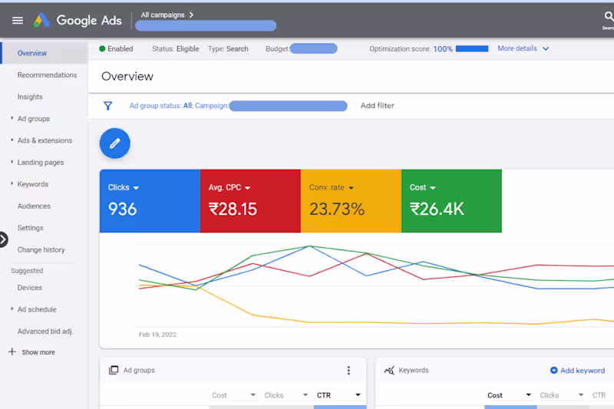The width and height of the screenshot is (614, 409).
Task: View Change history
Action: click(x=41, y=249)
